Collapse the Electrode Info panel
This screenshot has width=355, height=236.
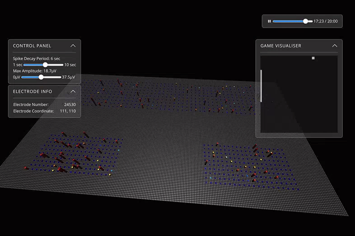click(x=73, y=91)
